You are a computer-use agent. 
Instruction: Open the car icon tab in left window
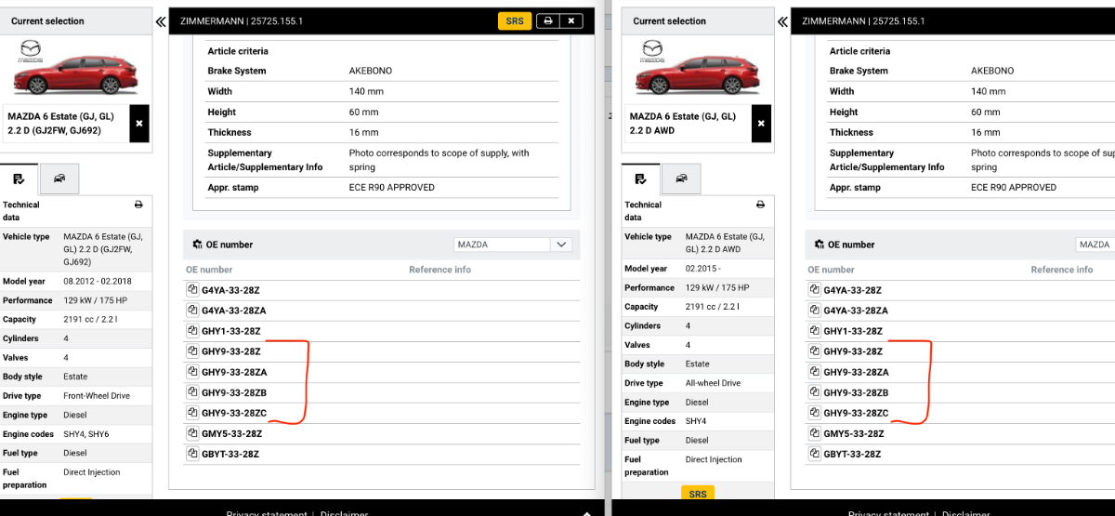(59, 179)
